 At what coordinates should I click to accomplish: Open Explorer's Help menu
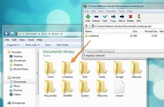(x=39, y=40)
